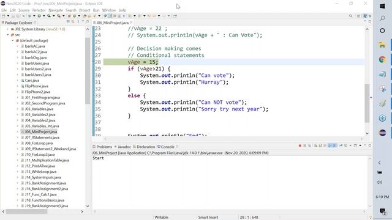The width and height of the screenshot is (392, 220).
Task: Click 'Smart Insert' in status bar
Action: 208,218
